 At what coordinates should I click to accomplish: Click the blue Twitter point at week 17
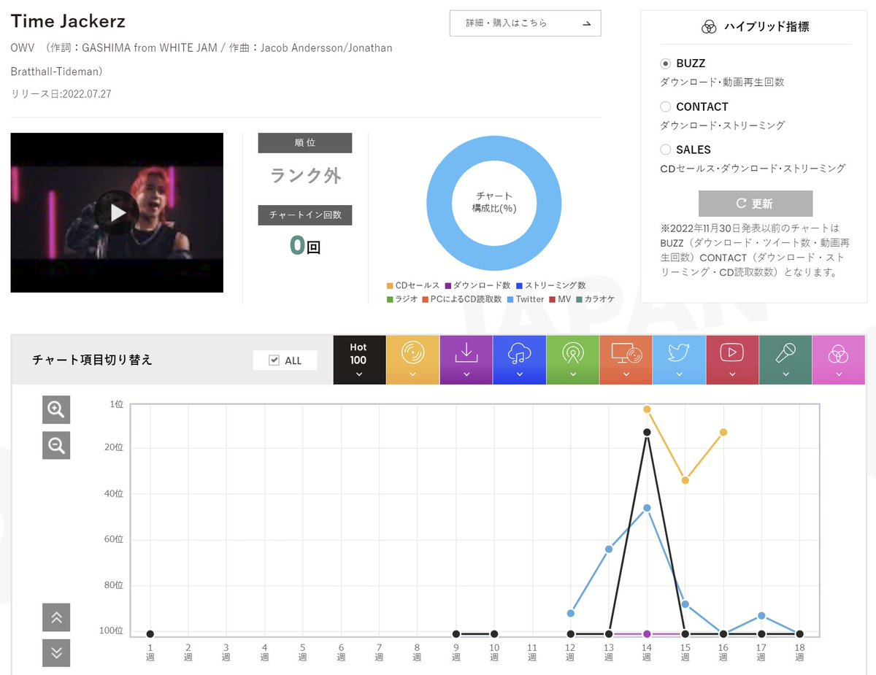pos(761,616)
